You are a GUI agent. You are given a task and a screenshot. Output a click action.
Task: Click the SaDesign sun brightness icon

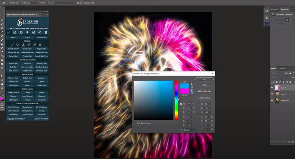coord(27,32)
